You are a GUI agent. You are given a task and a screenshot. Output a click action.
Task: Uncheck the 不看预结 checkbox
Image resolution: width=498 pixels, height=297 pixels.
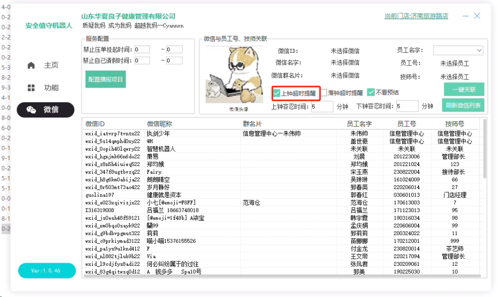coord(371,93)
